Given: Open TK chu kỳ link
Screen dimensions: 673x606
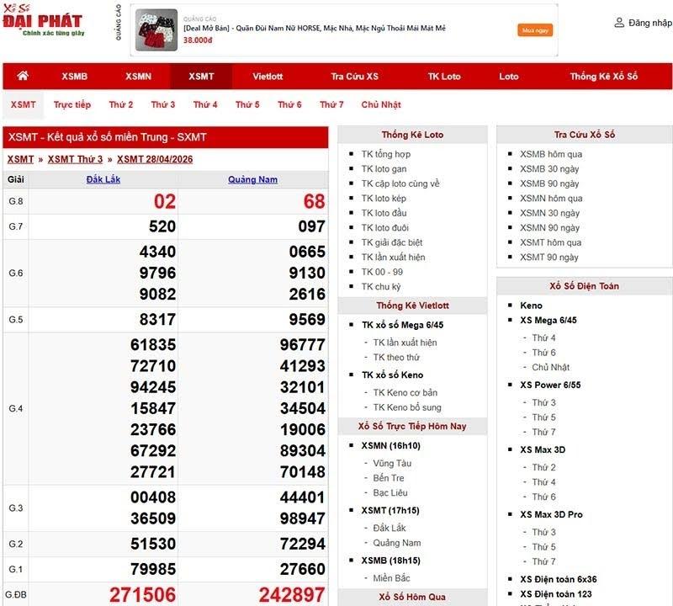Looking at the screenshot, I should coord(381,286).
